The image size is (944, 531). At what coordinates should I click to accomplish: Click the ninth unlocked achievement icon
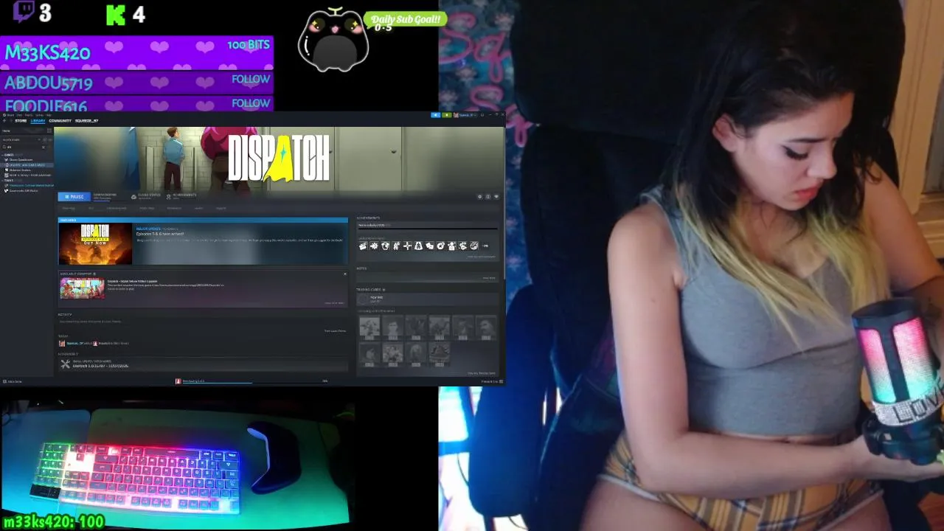pyautogui.click(x=451, y=246)
